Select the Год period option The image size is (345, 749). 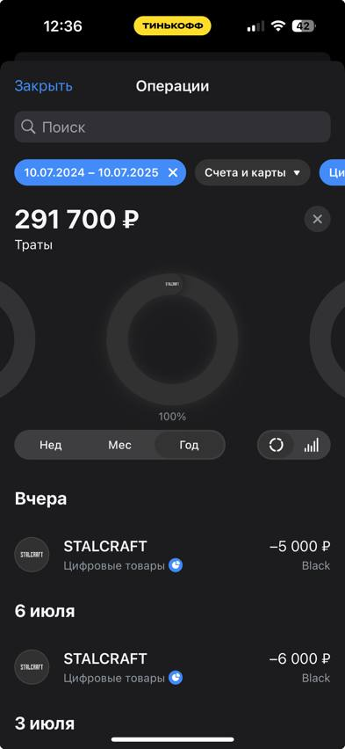pyautogui.click(x=190, y=445)
